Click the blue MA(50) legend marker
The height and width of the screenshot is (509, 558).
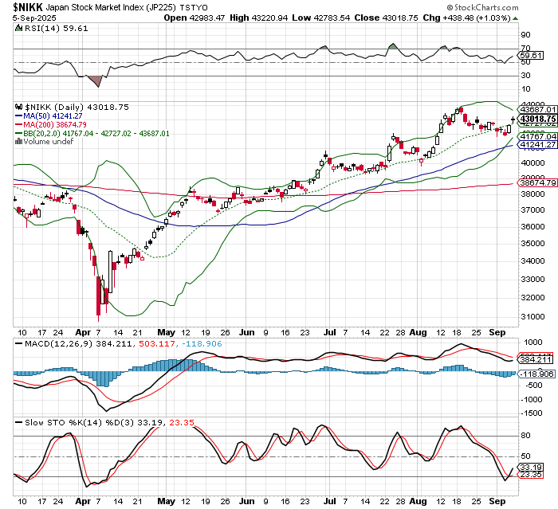click(x=18, y=116)
